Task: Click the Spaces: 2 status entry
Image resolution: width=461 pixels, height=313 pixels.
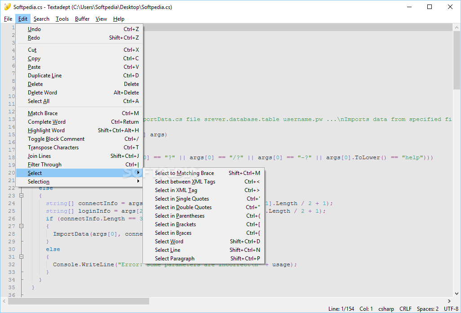Action: 427,309
